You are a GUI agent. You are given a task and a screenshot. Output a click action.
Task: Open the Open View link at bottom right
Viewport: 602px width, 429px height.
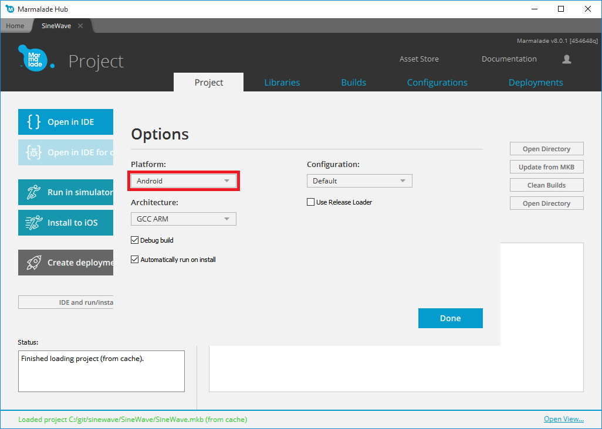pyautogui.click(x=563, y=418)
